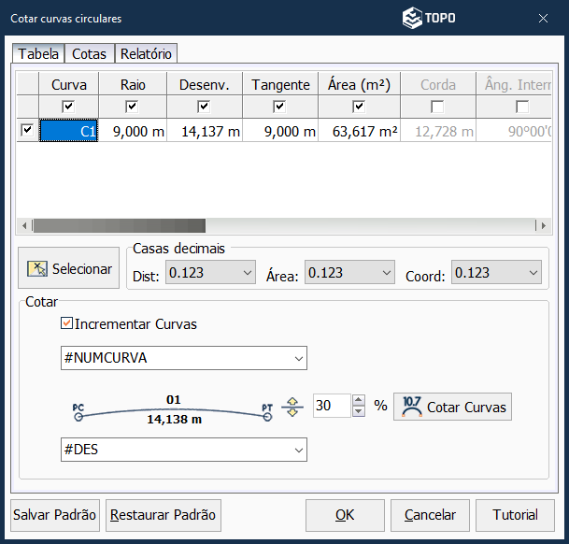This screenshot has height=544, width=569.
Task: Decrease the percentage spinner value
Action: pos(359,412)
